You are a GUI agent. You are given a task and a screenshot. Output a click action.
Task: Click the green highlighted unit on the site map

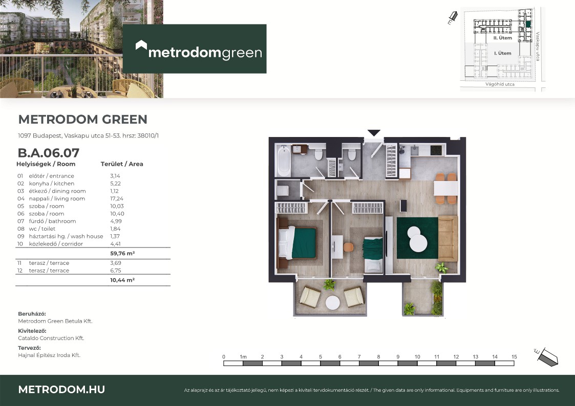pos(528,24)
